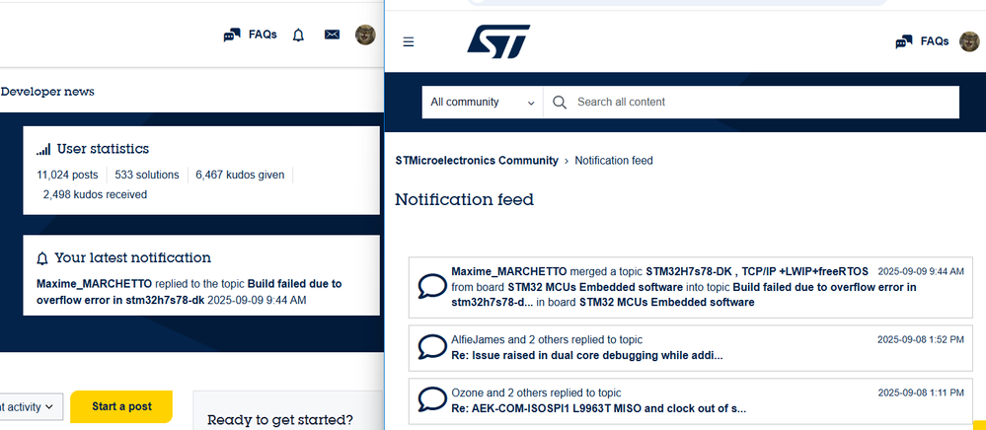
Task: Click the ST logo in right window
Action: pos(498,41)
